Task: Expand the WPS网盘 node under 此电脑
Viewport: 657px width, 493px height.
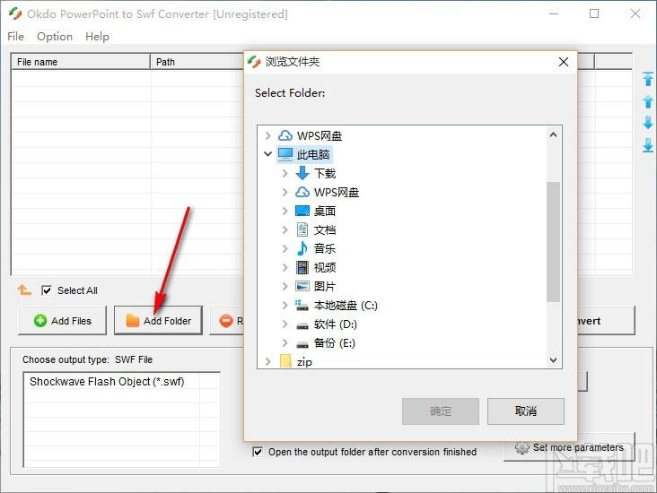Action: click(x=285, y=192)
